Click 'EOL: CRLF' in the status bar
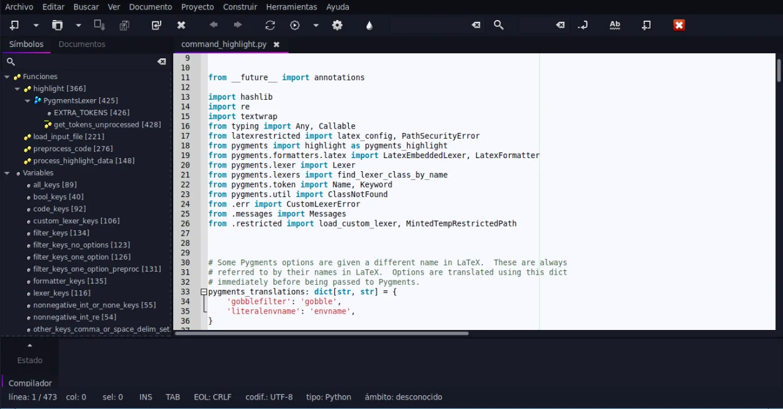 click(x=213, y=397)
